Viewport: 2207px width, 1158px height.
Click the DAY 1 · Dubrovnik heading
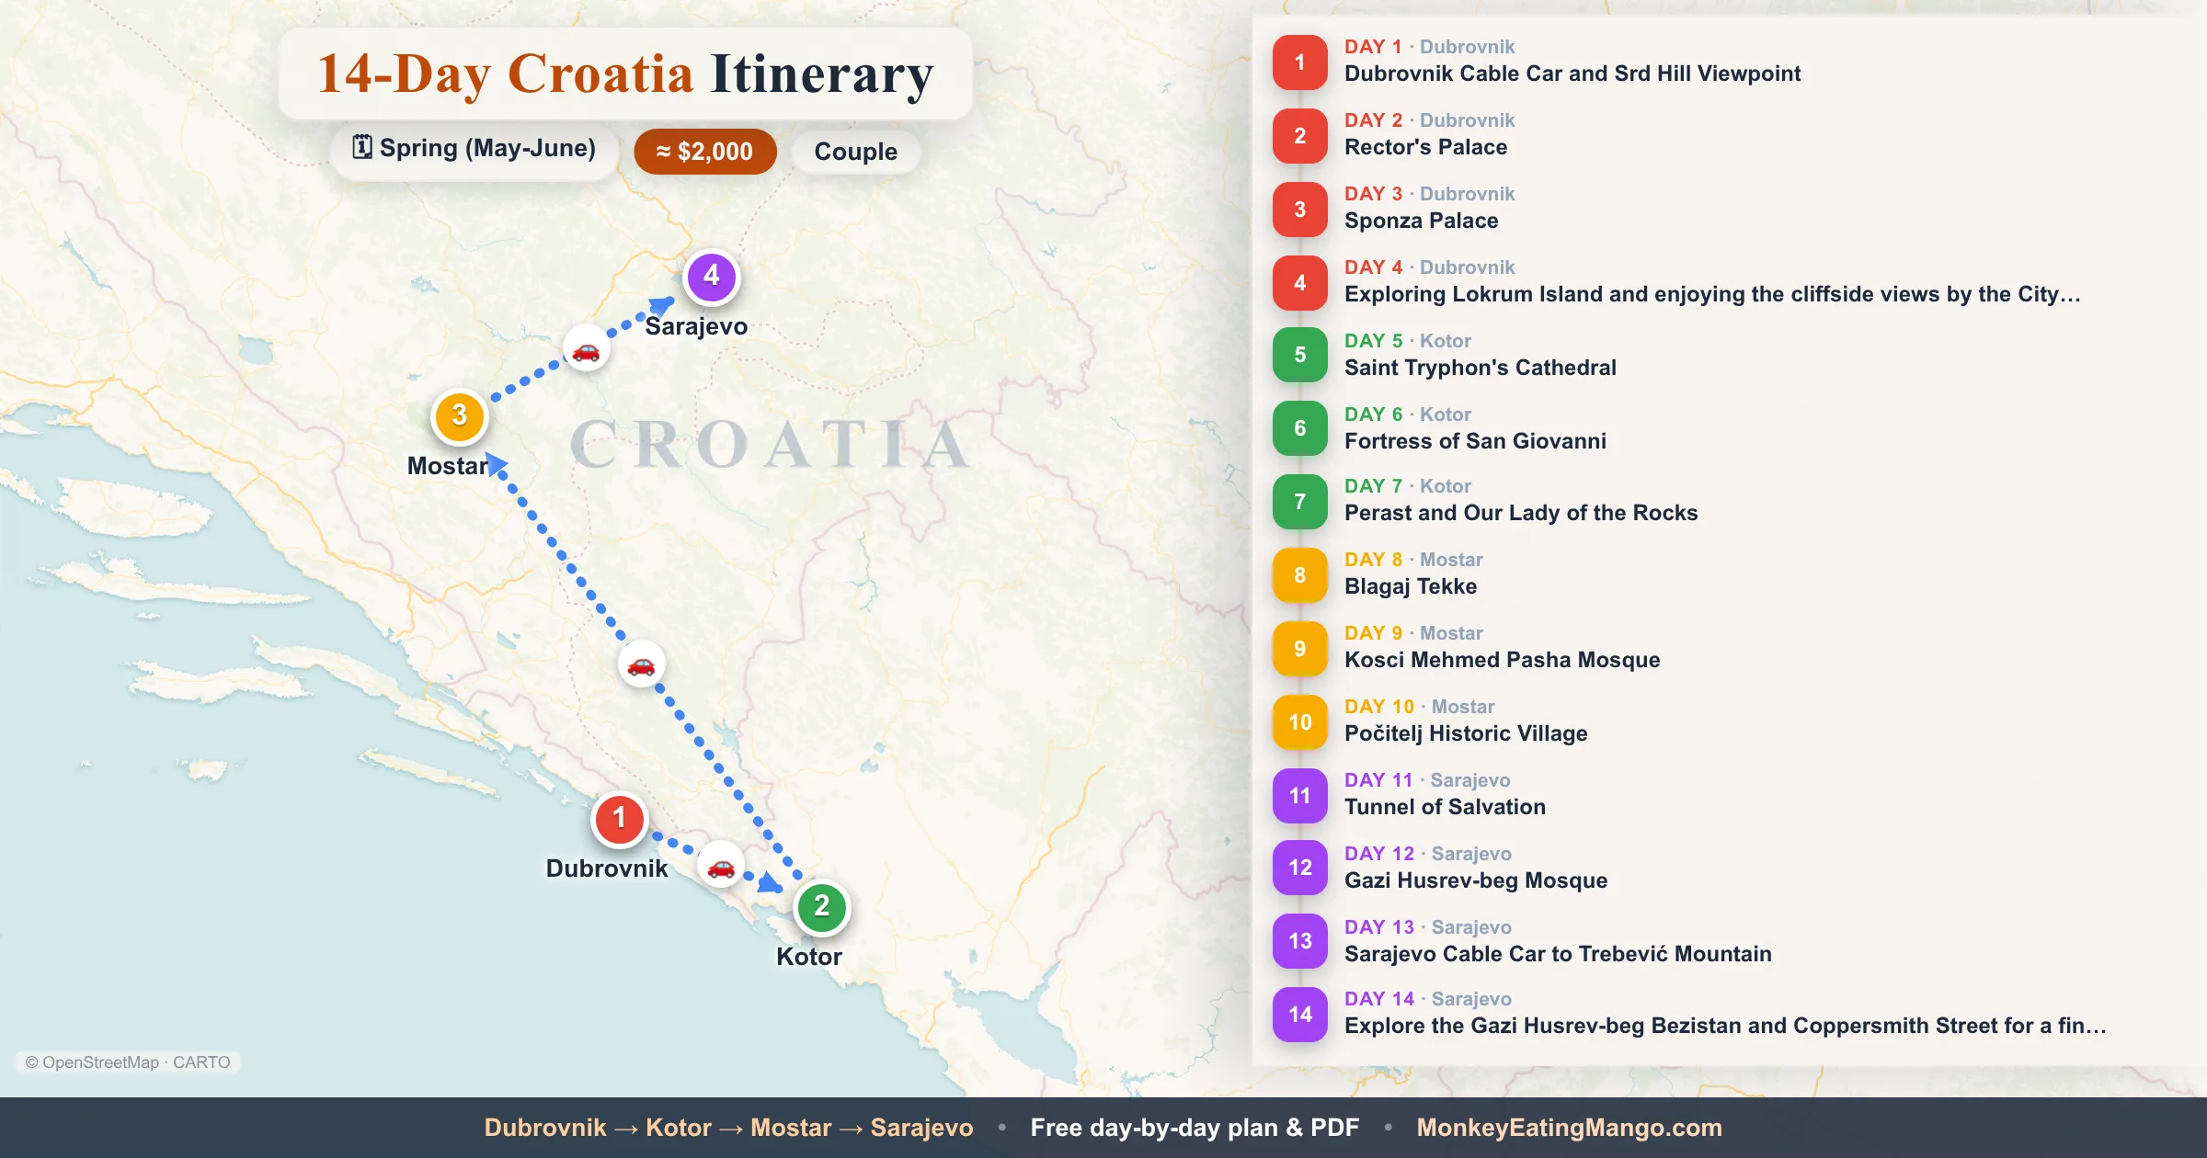pos(1430,47)
